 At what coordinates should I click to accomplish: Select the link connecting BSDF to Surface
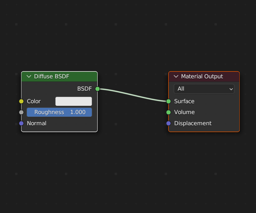(x=133, y=95)
